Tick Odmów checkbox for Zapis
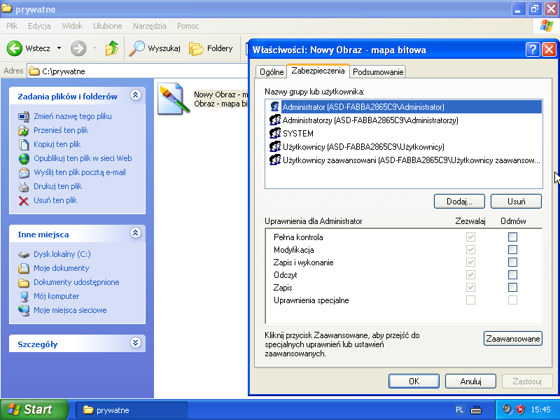The height and width of the screenshot is (420, 560). coord(512,288)
